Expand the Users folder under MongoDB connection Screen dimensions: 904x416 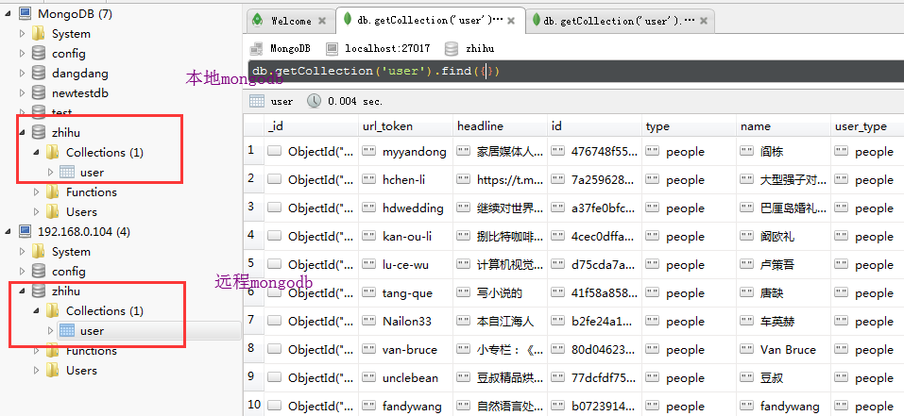click(36, 211)
